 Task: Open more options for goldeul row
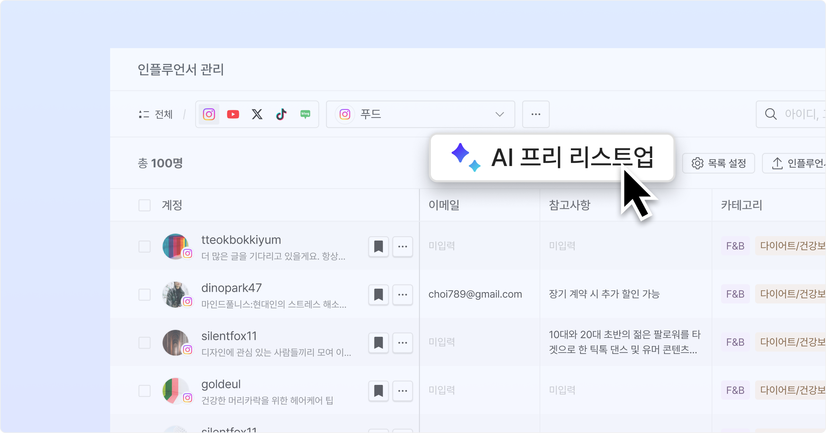(403, 391)
